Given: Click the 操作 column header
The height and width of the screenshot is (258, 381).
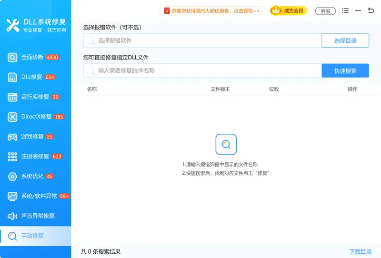Looking at the screenshot, I should click(x=352, y=89).
